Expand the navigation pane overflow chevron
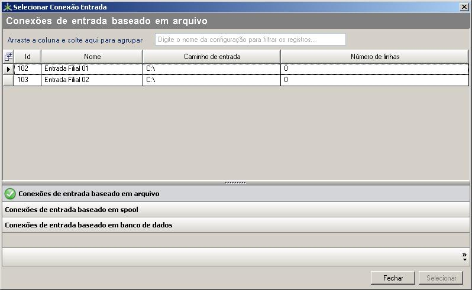 [x=464, y=257]
